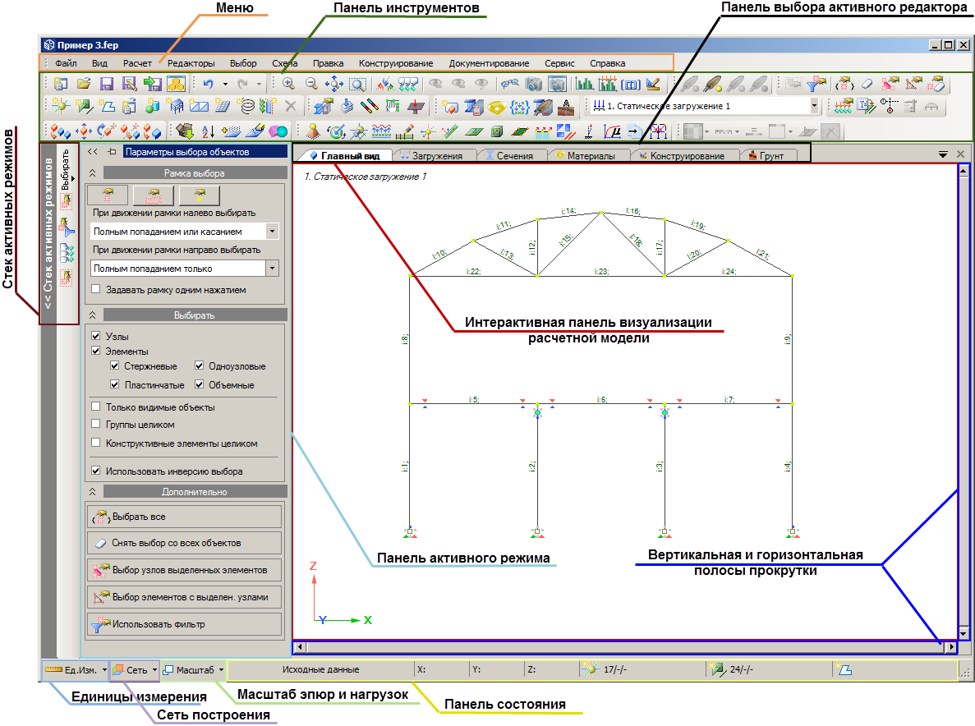Screen dimensions: 975x726
Task: Click the pin icon beside selection parameters title
Action: [112, 152]
